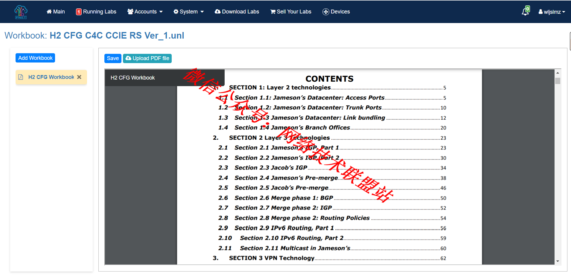Click the Add Workbook button
This screenshot has height=276, width=571.
click(x=35, y=58)
